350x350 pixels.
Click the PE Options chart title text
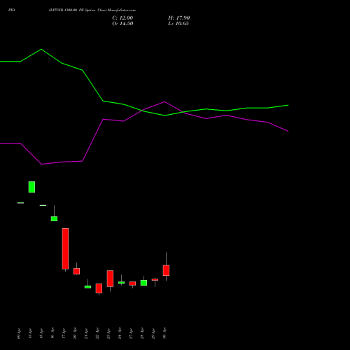[x=92, y=10]
